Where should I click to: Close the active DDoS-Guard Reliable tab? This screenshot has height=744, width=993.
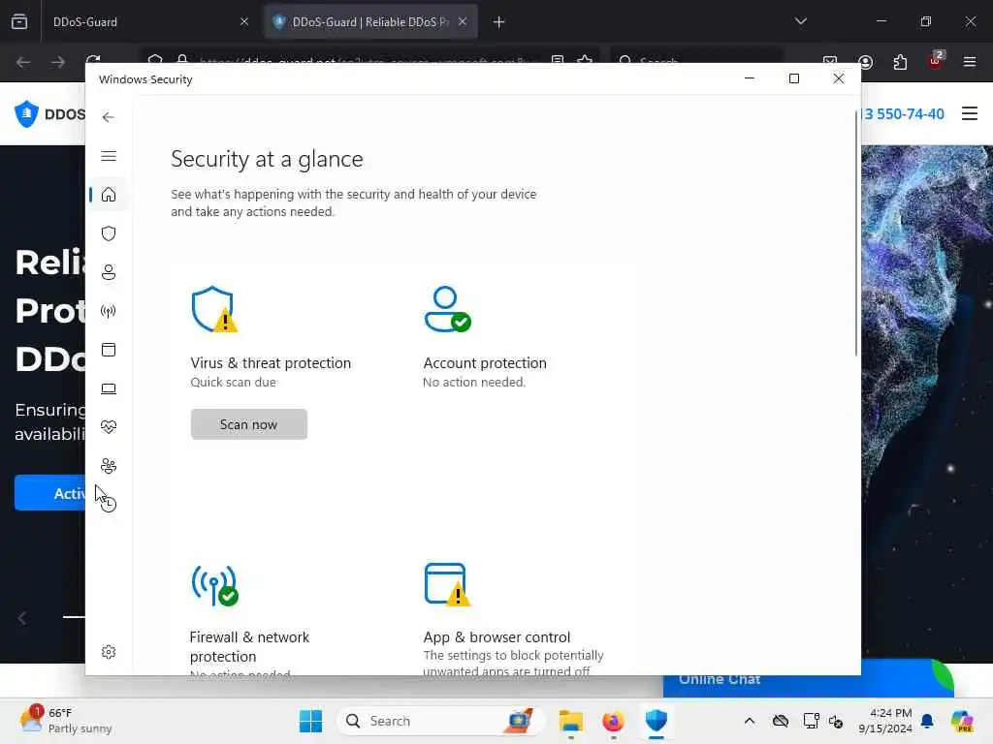click(x=463, y=21)
